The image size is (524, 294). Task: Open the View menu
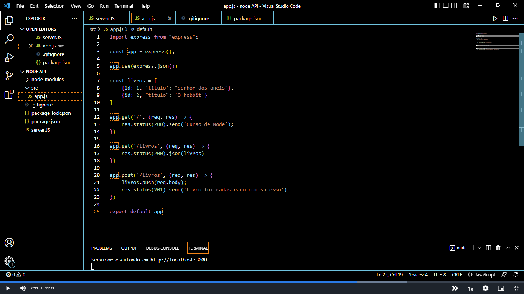point(76,6)
